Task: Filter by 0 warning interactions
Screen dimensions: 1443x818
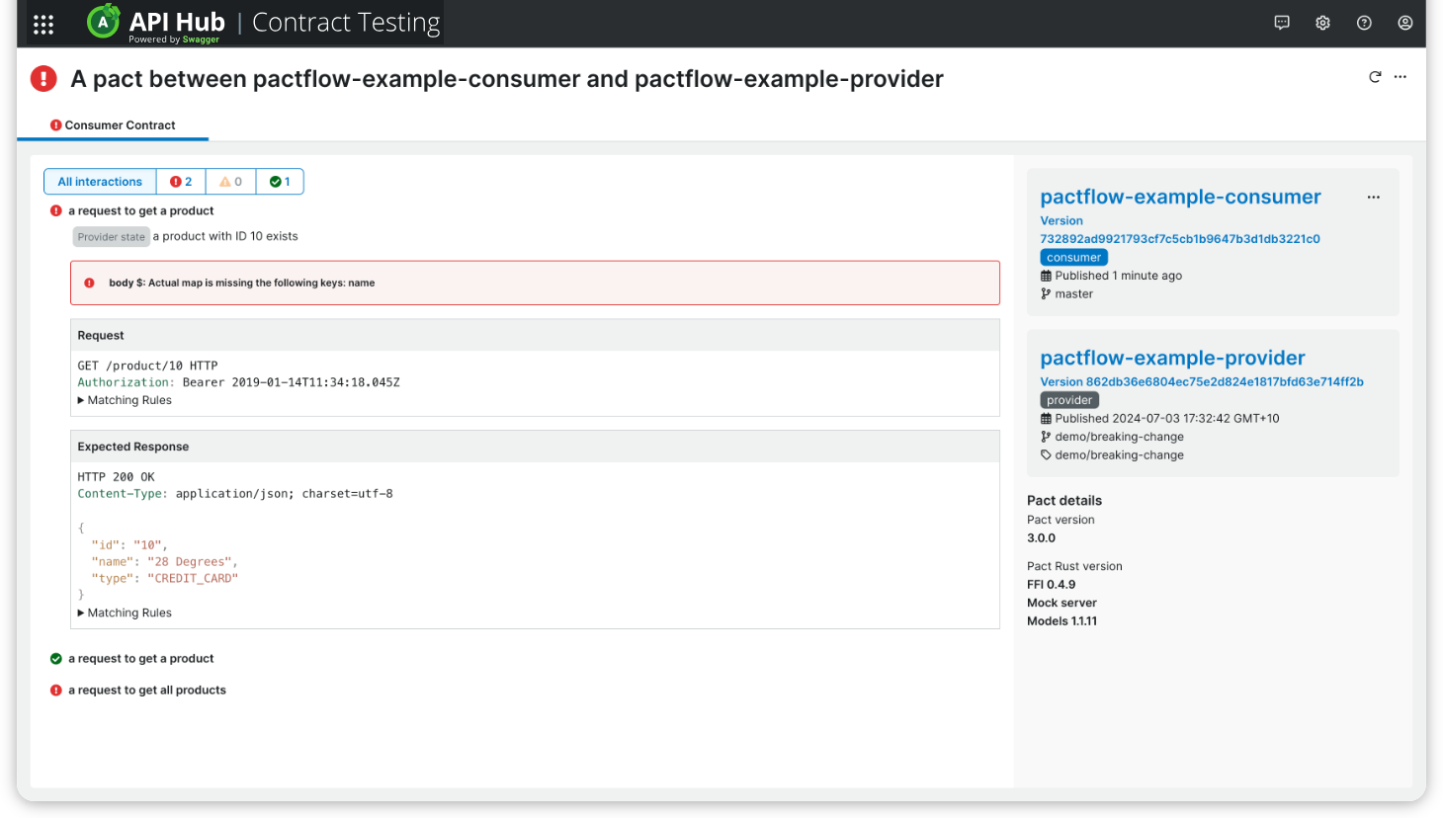Action: 230,182
